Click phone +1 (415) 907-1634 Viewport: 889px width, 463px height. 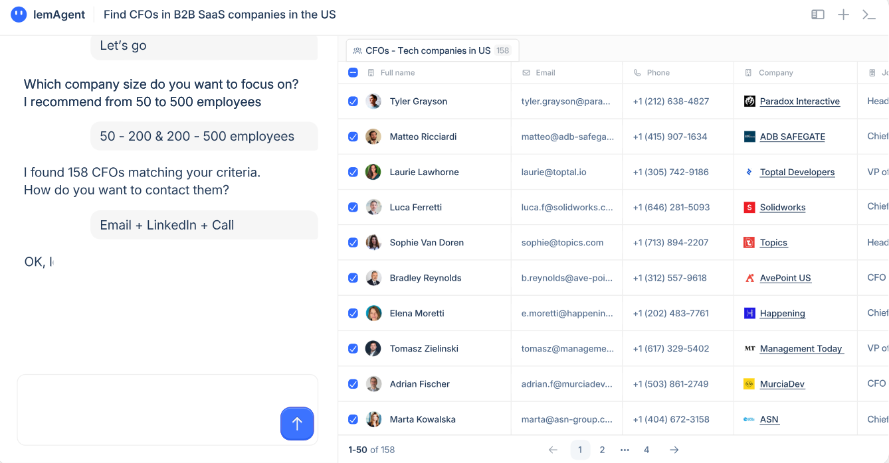[x=670, y=137]
